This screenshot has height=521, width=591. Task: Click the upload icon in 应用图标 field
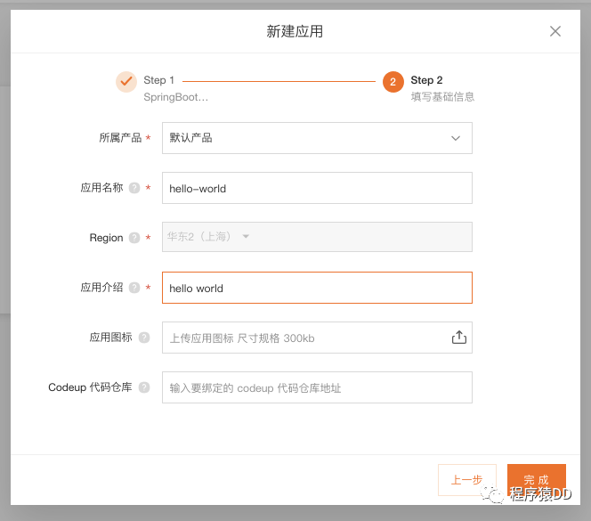tap(459, 338)
